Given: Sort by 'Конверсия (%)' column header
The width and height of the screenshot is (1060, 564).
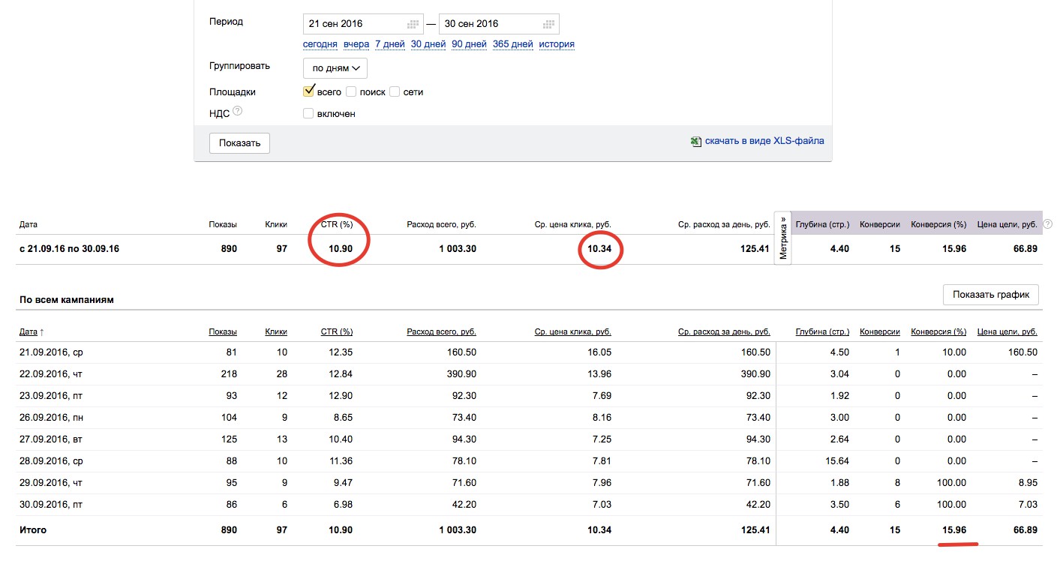Looking at the screenshot, I should point(938,331).
